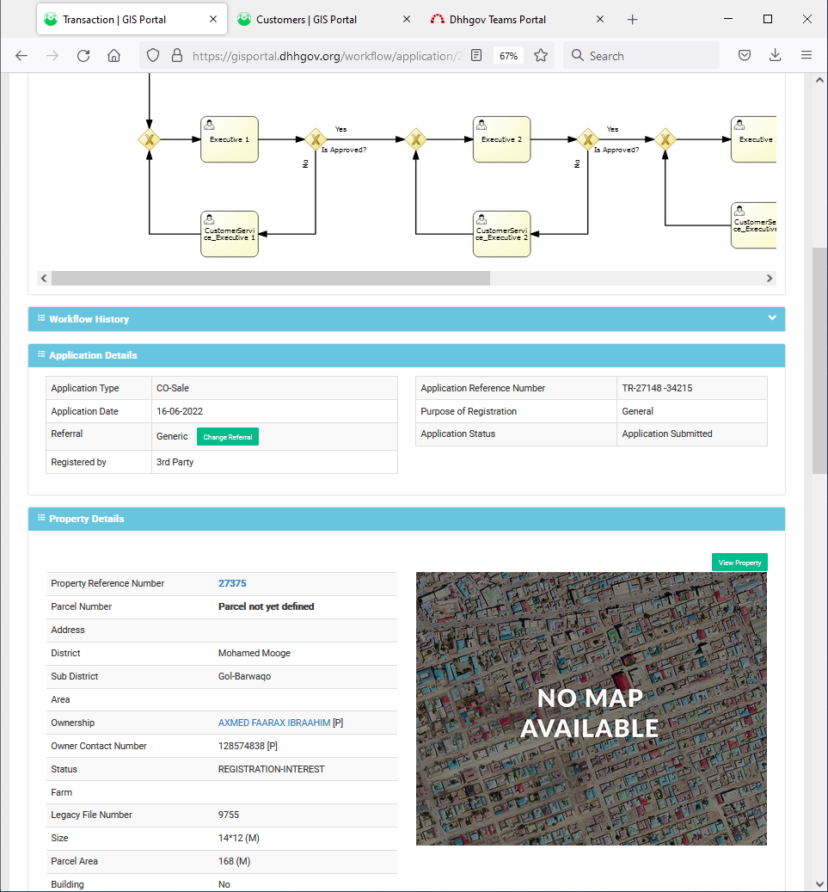
Task: Click diagram scrollbar left arrow
Action: click(x=44, y=278)
